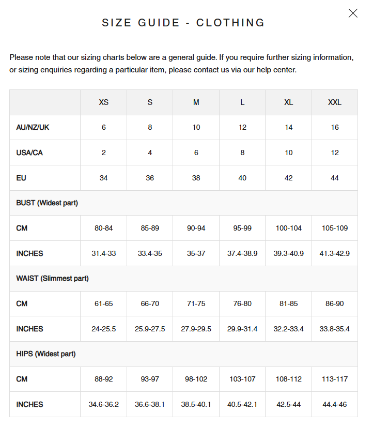Select bust inches value 41.3-42.9
This screenshot has height=442, width=373.
pyautogui.click(x=335, y=253)
